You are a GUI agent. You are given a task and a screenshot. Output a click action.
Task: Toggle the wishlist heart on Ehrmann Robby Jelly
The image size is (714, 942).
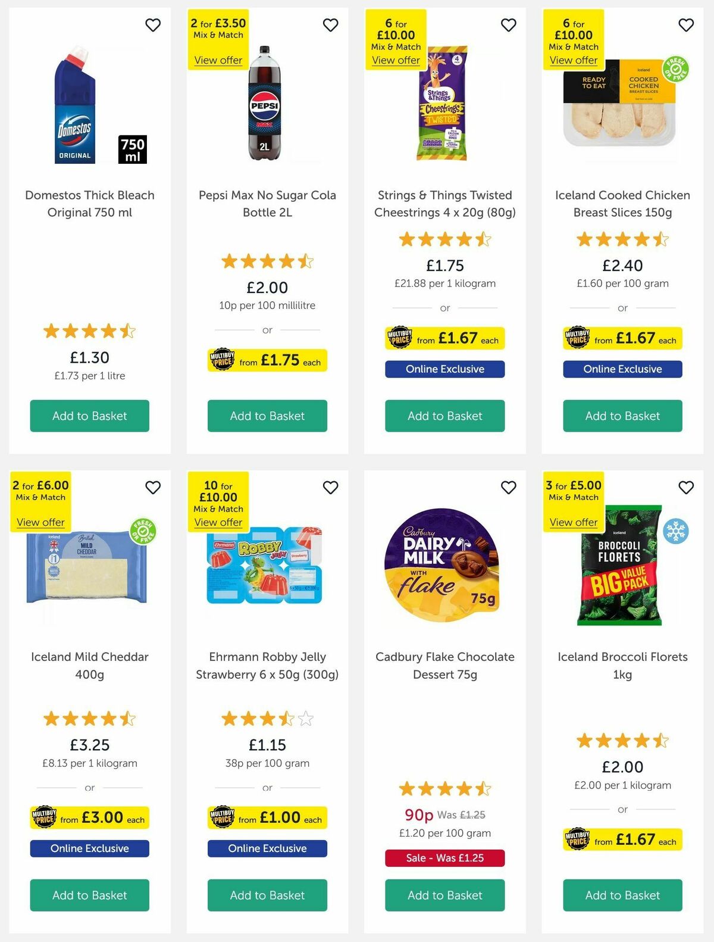(330, 487)
